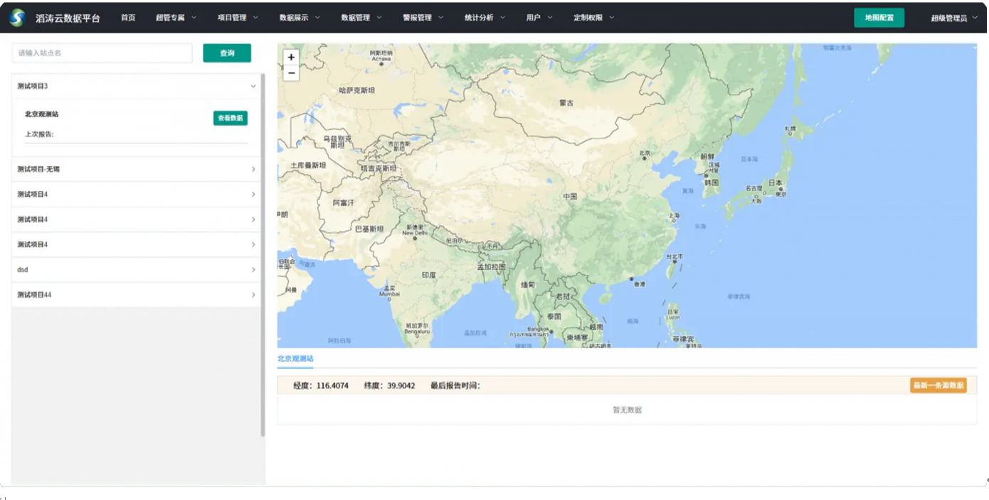Click the platform logo icon

click(17, 18)
